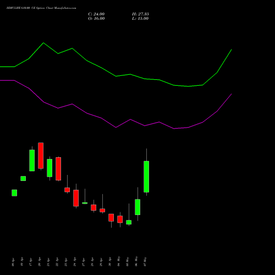Click the red candle for 04 May
The image size is (275, 275).
pos(120,219)
